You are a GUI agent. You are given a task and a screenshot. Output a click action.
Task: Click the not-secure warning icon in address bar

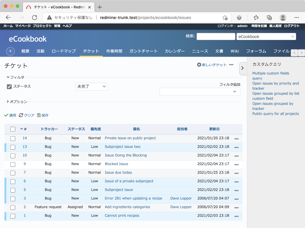[x=50, y=17]
